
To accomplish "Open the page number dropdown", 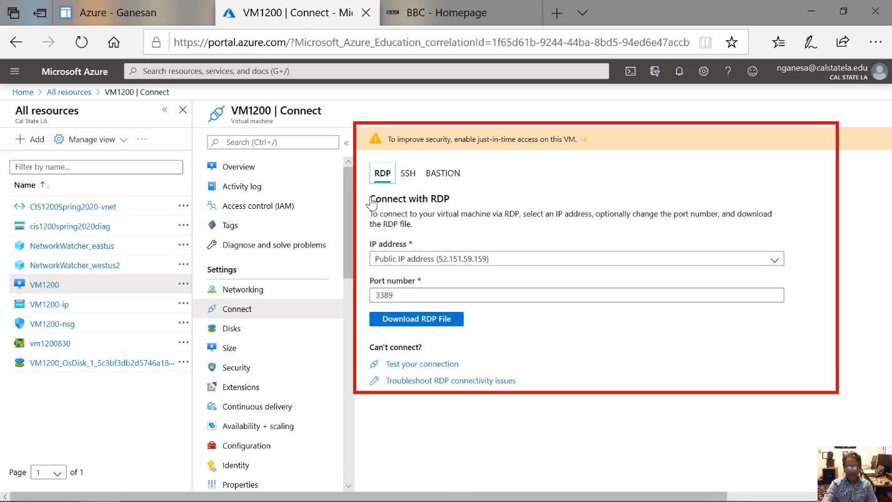I will 49,473.
